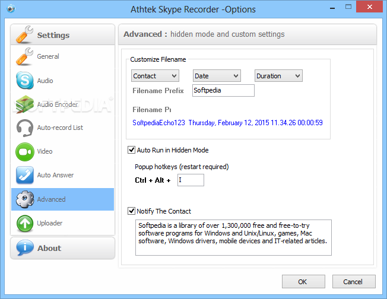
Task: Minimize the Options window
Action: pos(332,7)
